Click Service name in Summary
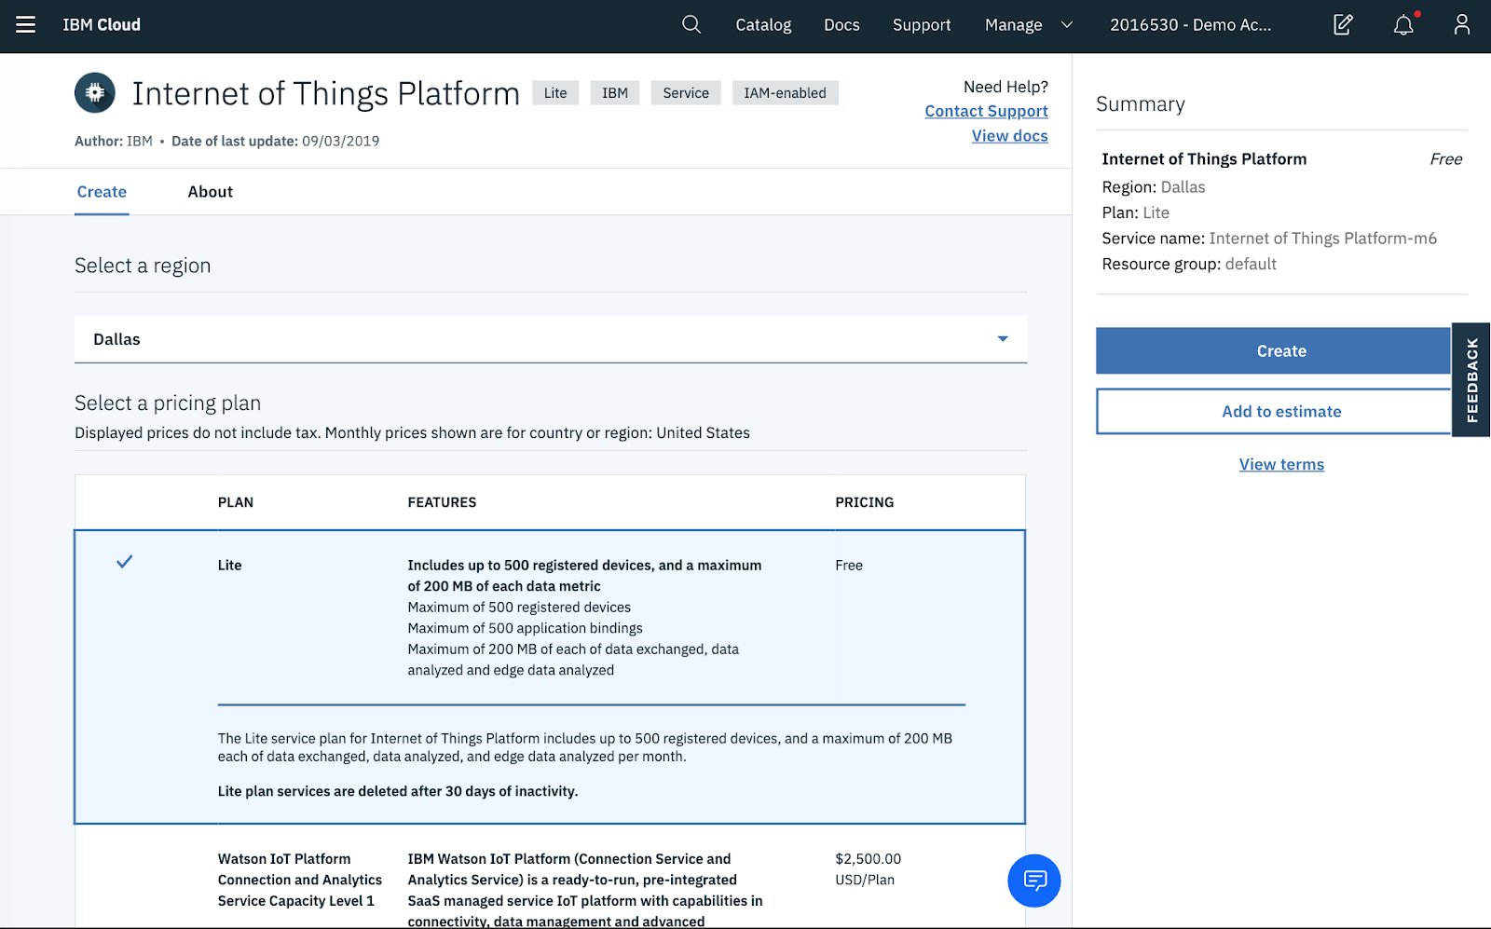Screen dimensions: 1491x929 (1269, 239)
